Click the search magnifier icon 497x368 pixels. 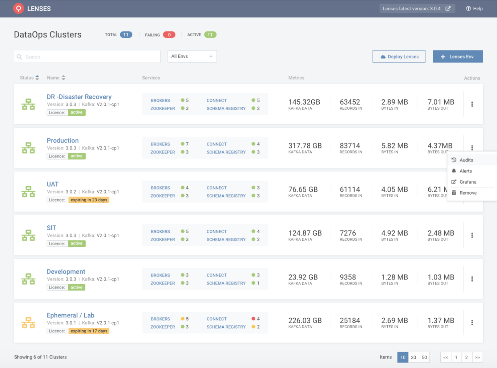coord(20,57)
